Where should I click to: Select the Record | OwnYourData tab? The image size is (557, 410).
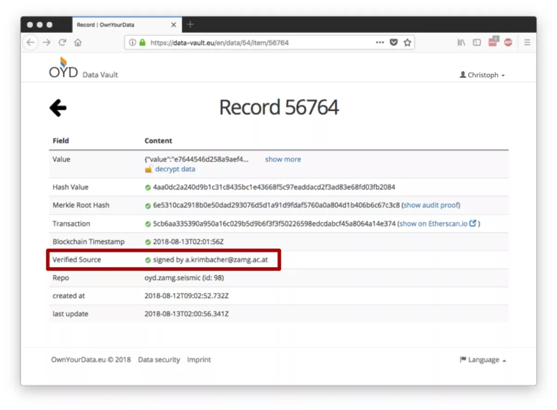coord(121,25)
